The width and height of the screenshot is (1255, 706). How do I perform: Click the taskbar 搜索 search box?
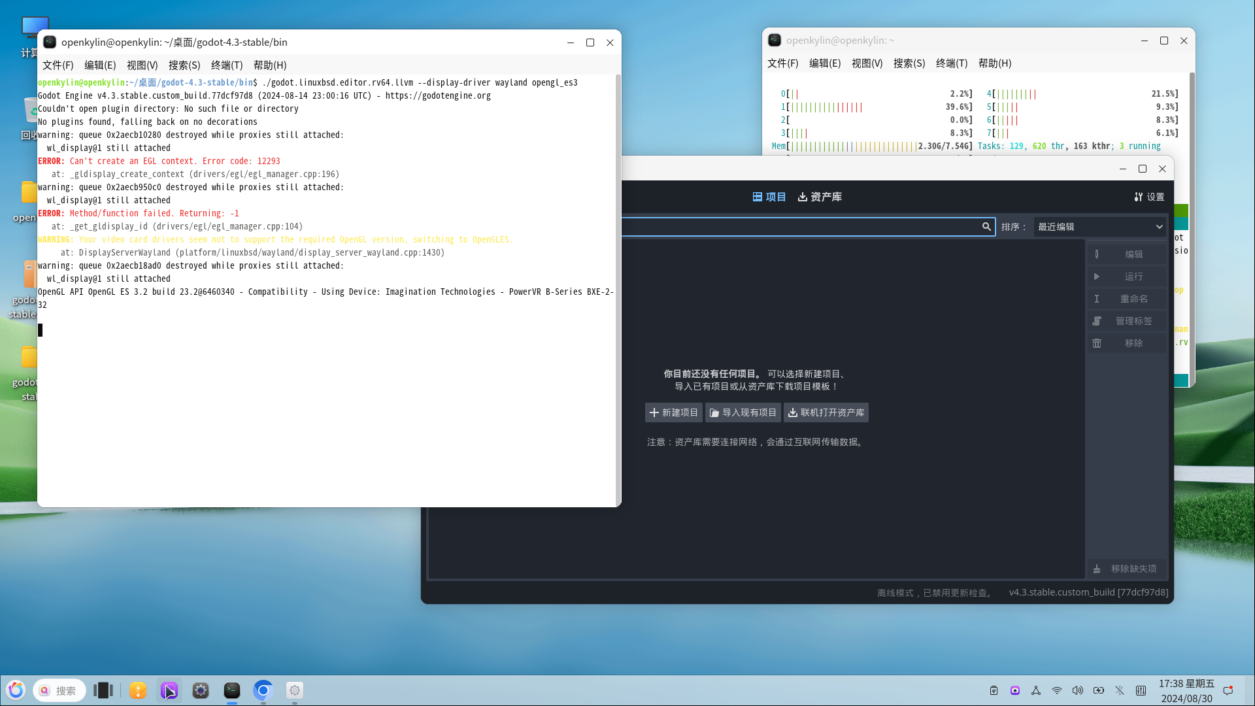[59, 690]
